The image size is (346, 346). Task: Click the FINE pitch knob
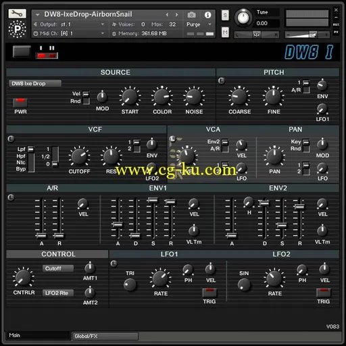click(273, 97)
